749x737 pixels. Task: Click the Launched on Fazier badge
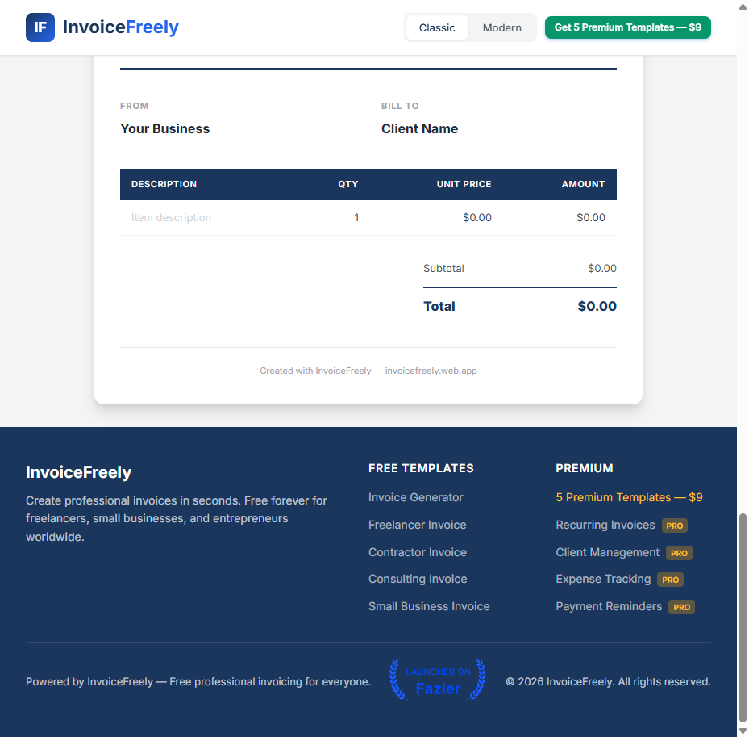coord(438,680)
